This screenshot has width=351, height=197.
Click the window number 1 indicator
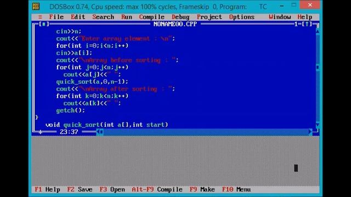296,24
